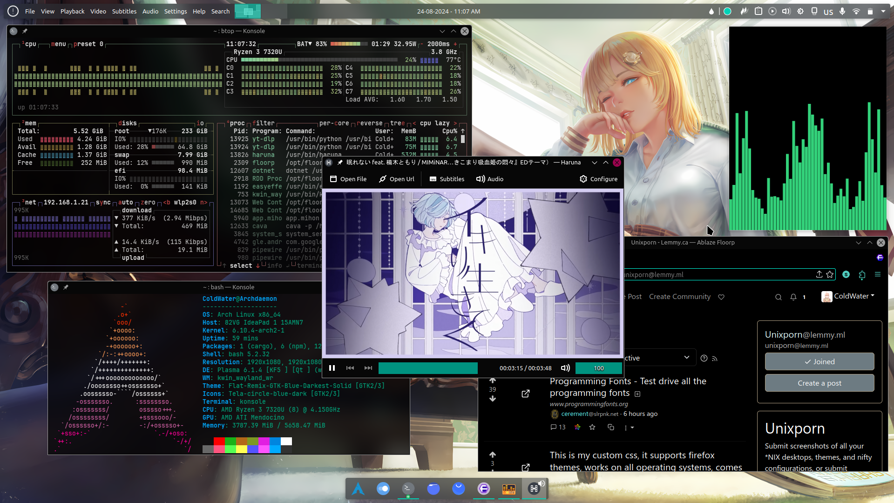Viewport: 894px width, 503px height.
Task: Open the clipboard tray icon
Action: [x=759, y=11]
